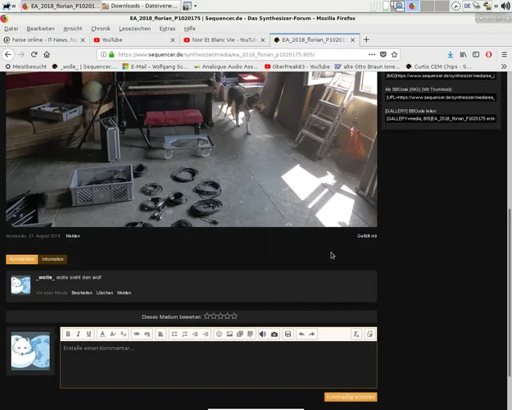Remove link with the unlink icon
The height and width of the screenshot is (410, 512).
[147, 334]
